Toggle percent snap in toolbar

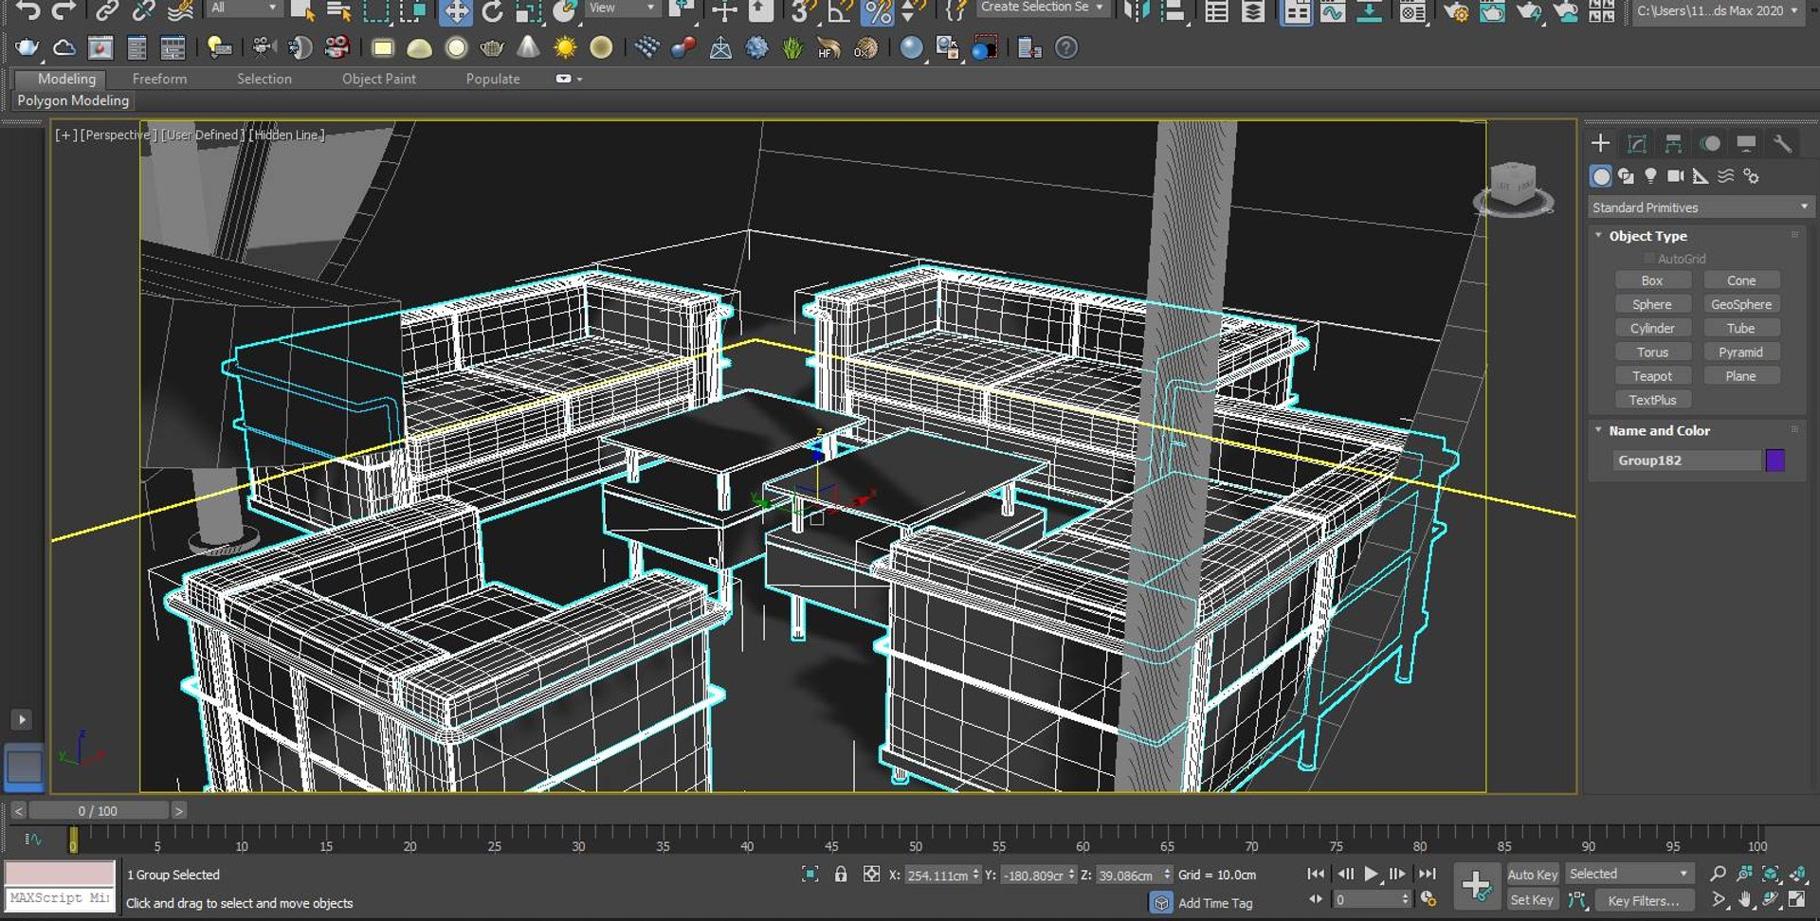coord(878,11)
